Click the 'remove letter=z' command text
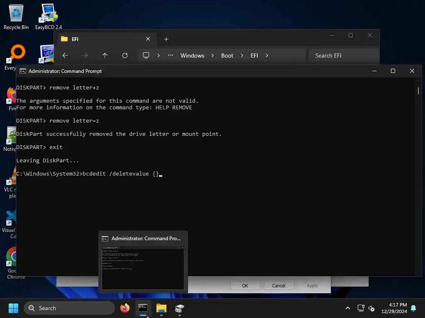The width and height of the screenshot is (425, 318). (74, 120)
